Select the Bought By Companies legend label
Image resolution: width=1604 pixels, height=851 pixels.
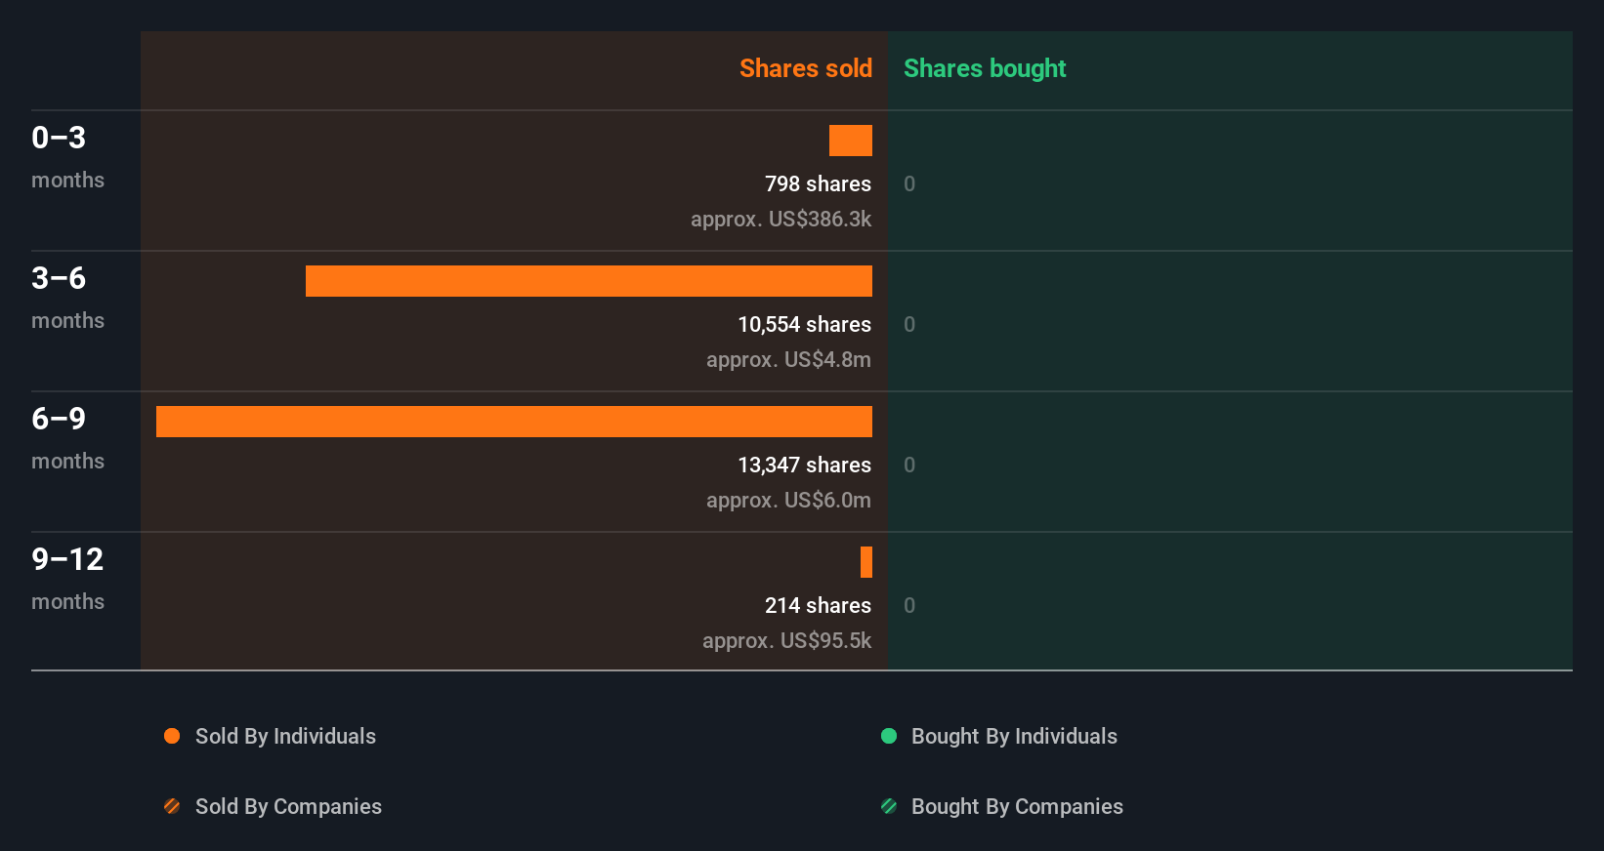pyautogui.click(x=1017, y=806)
